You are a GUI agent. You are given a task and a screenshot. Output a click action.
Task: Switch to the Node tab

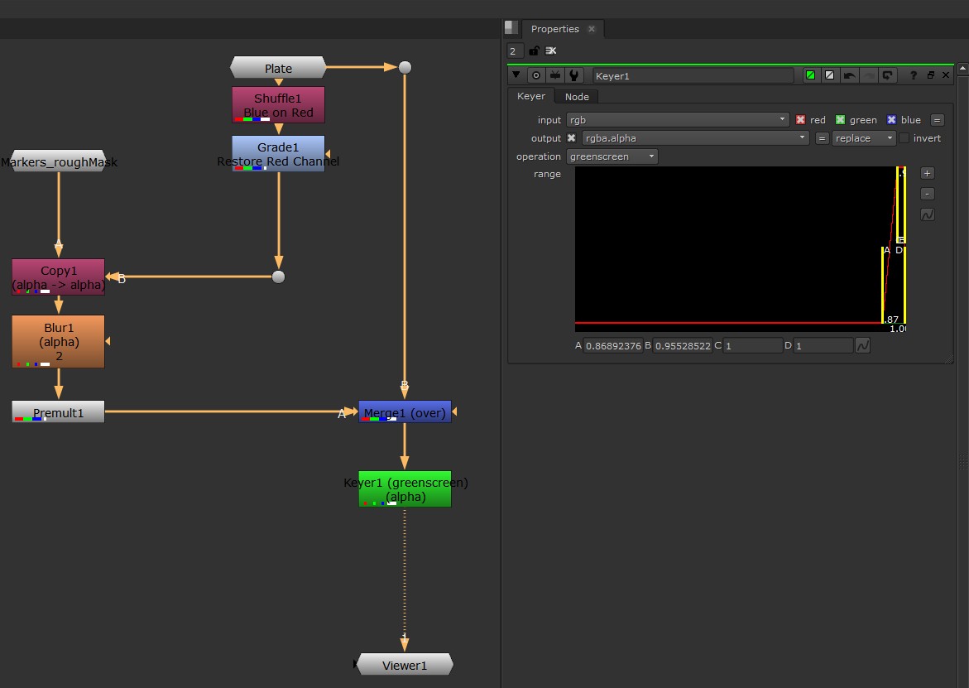pos(577,97)
